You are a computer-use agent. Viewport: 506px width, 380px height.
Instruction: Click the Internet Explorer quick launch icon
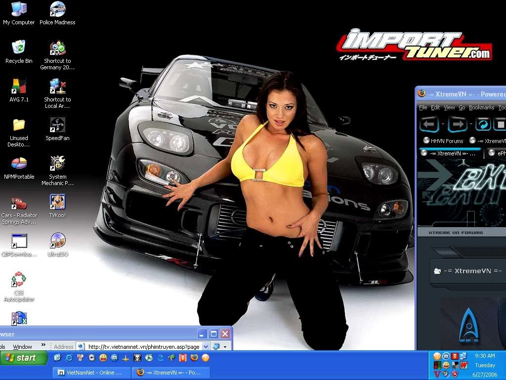pos(68,358)
